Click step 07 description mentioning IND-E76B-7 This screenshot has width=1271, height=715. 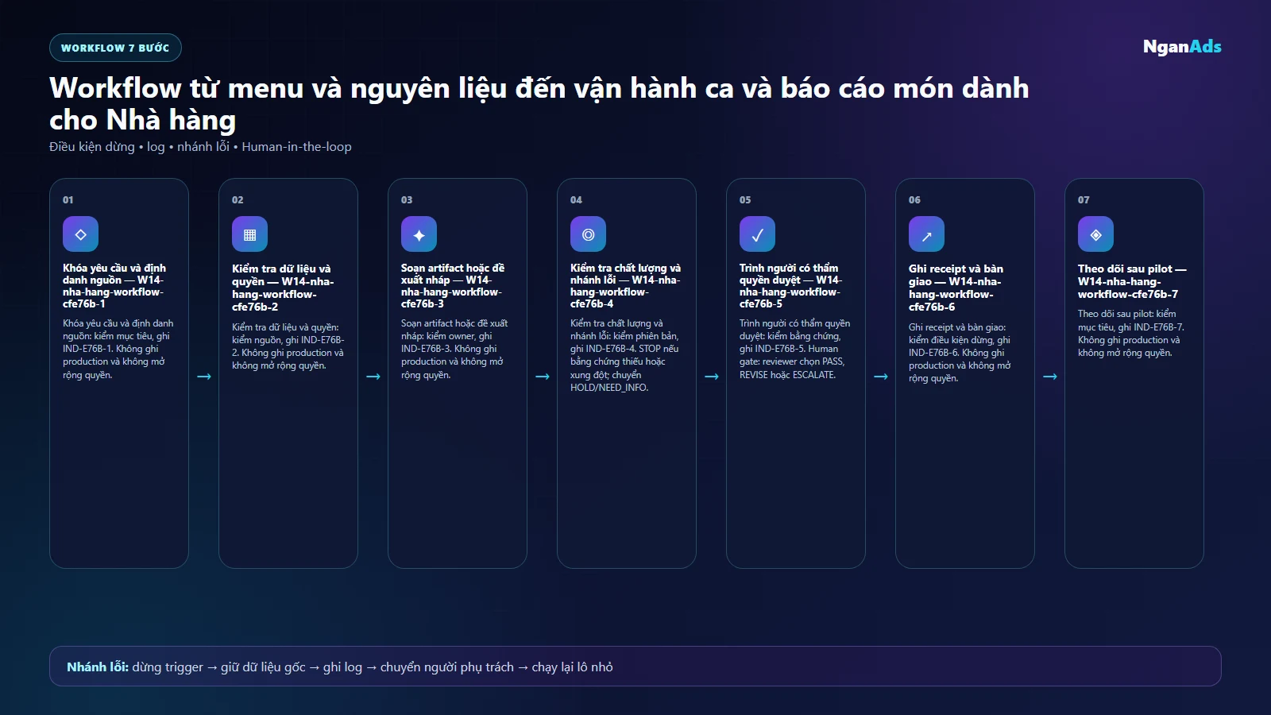(x=1131, y=334)
